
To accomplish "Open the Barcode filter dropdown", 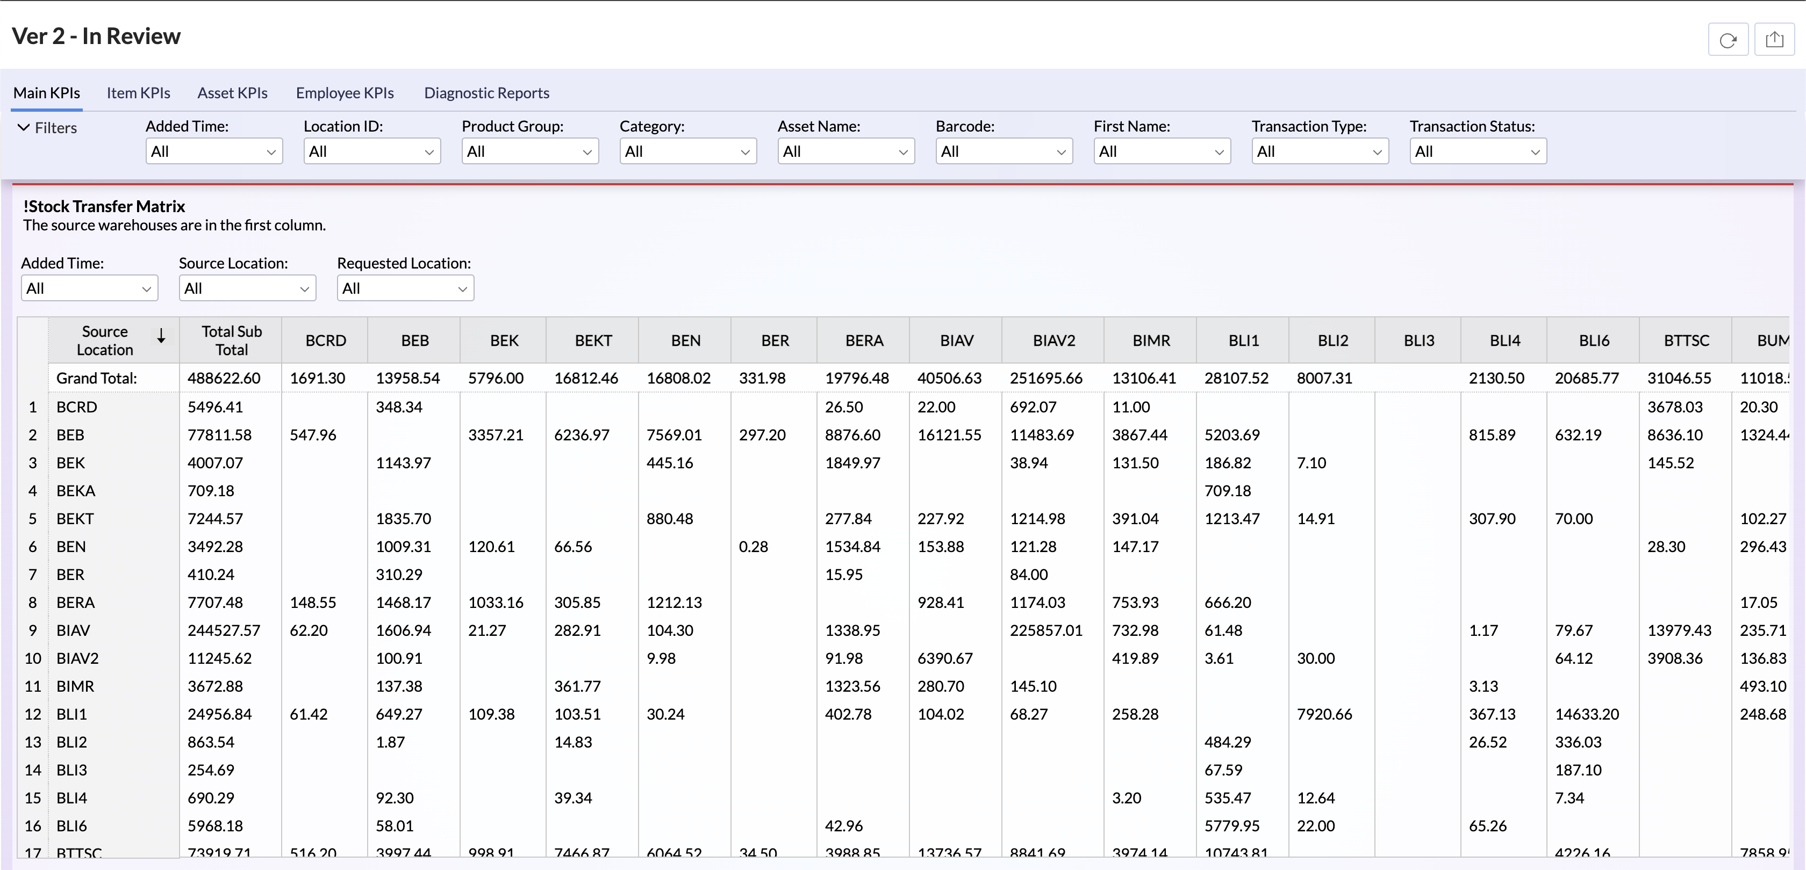I will point(1004,151).
